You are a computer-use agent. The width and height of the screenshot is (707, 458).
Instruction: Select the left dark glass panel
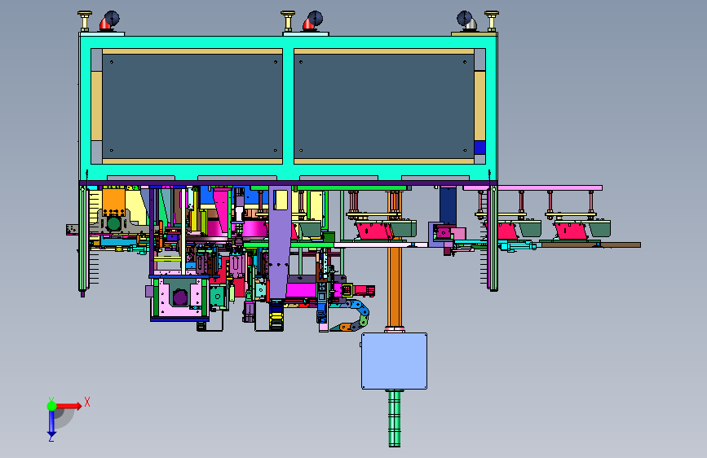pos(192,107)
